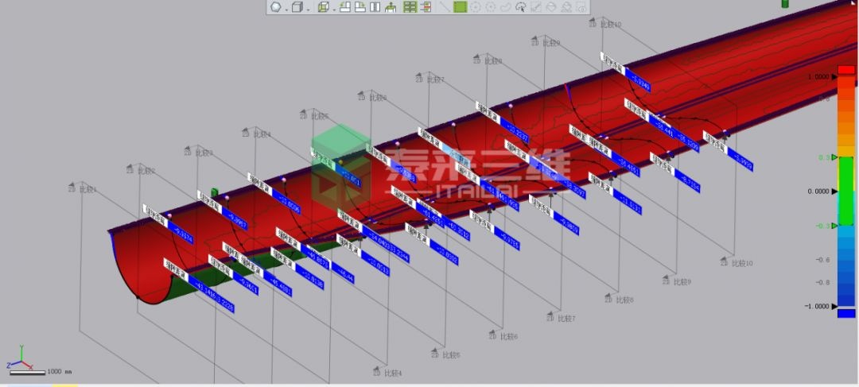859x387 pixels.
Task: Expand the dropdown next to cube icon
Action: point(308,8)
